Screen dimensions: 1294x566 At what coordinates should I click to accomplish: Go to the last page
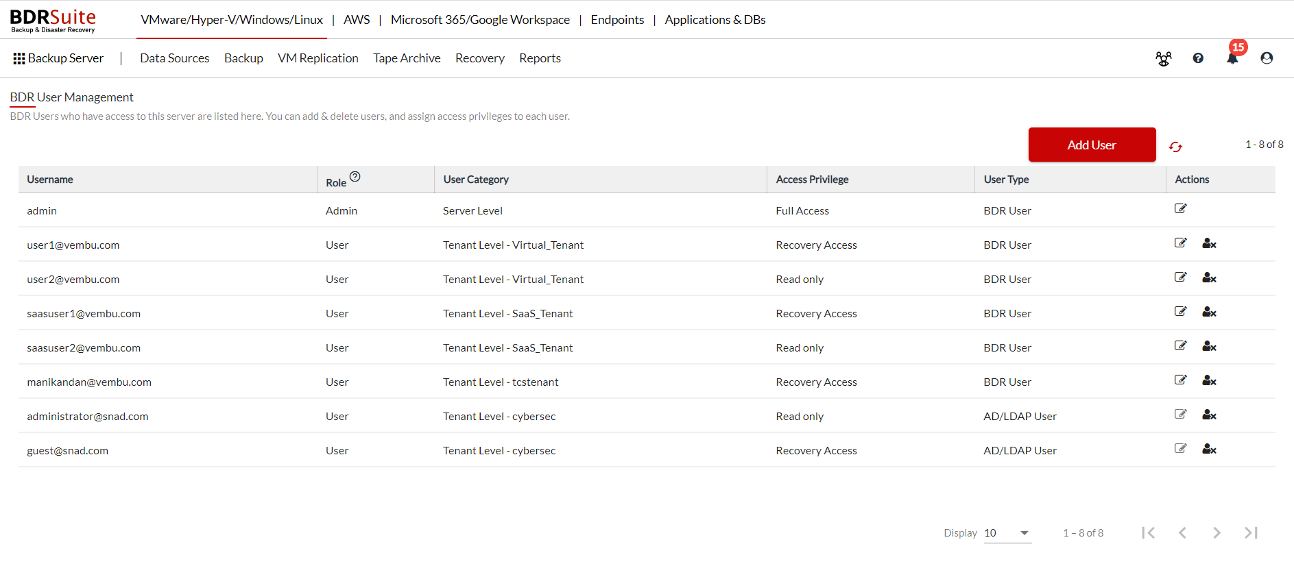click(1251, 532)
